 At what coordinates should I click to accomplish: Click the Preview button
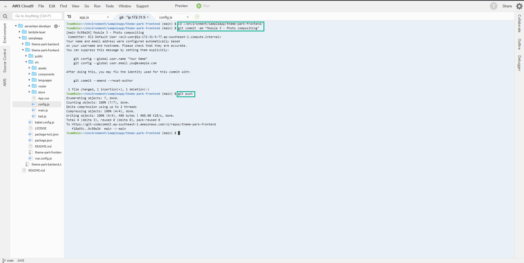[181, 6]
